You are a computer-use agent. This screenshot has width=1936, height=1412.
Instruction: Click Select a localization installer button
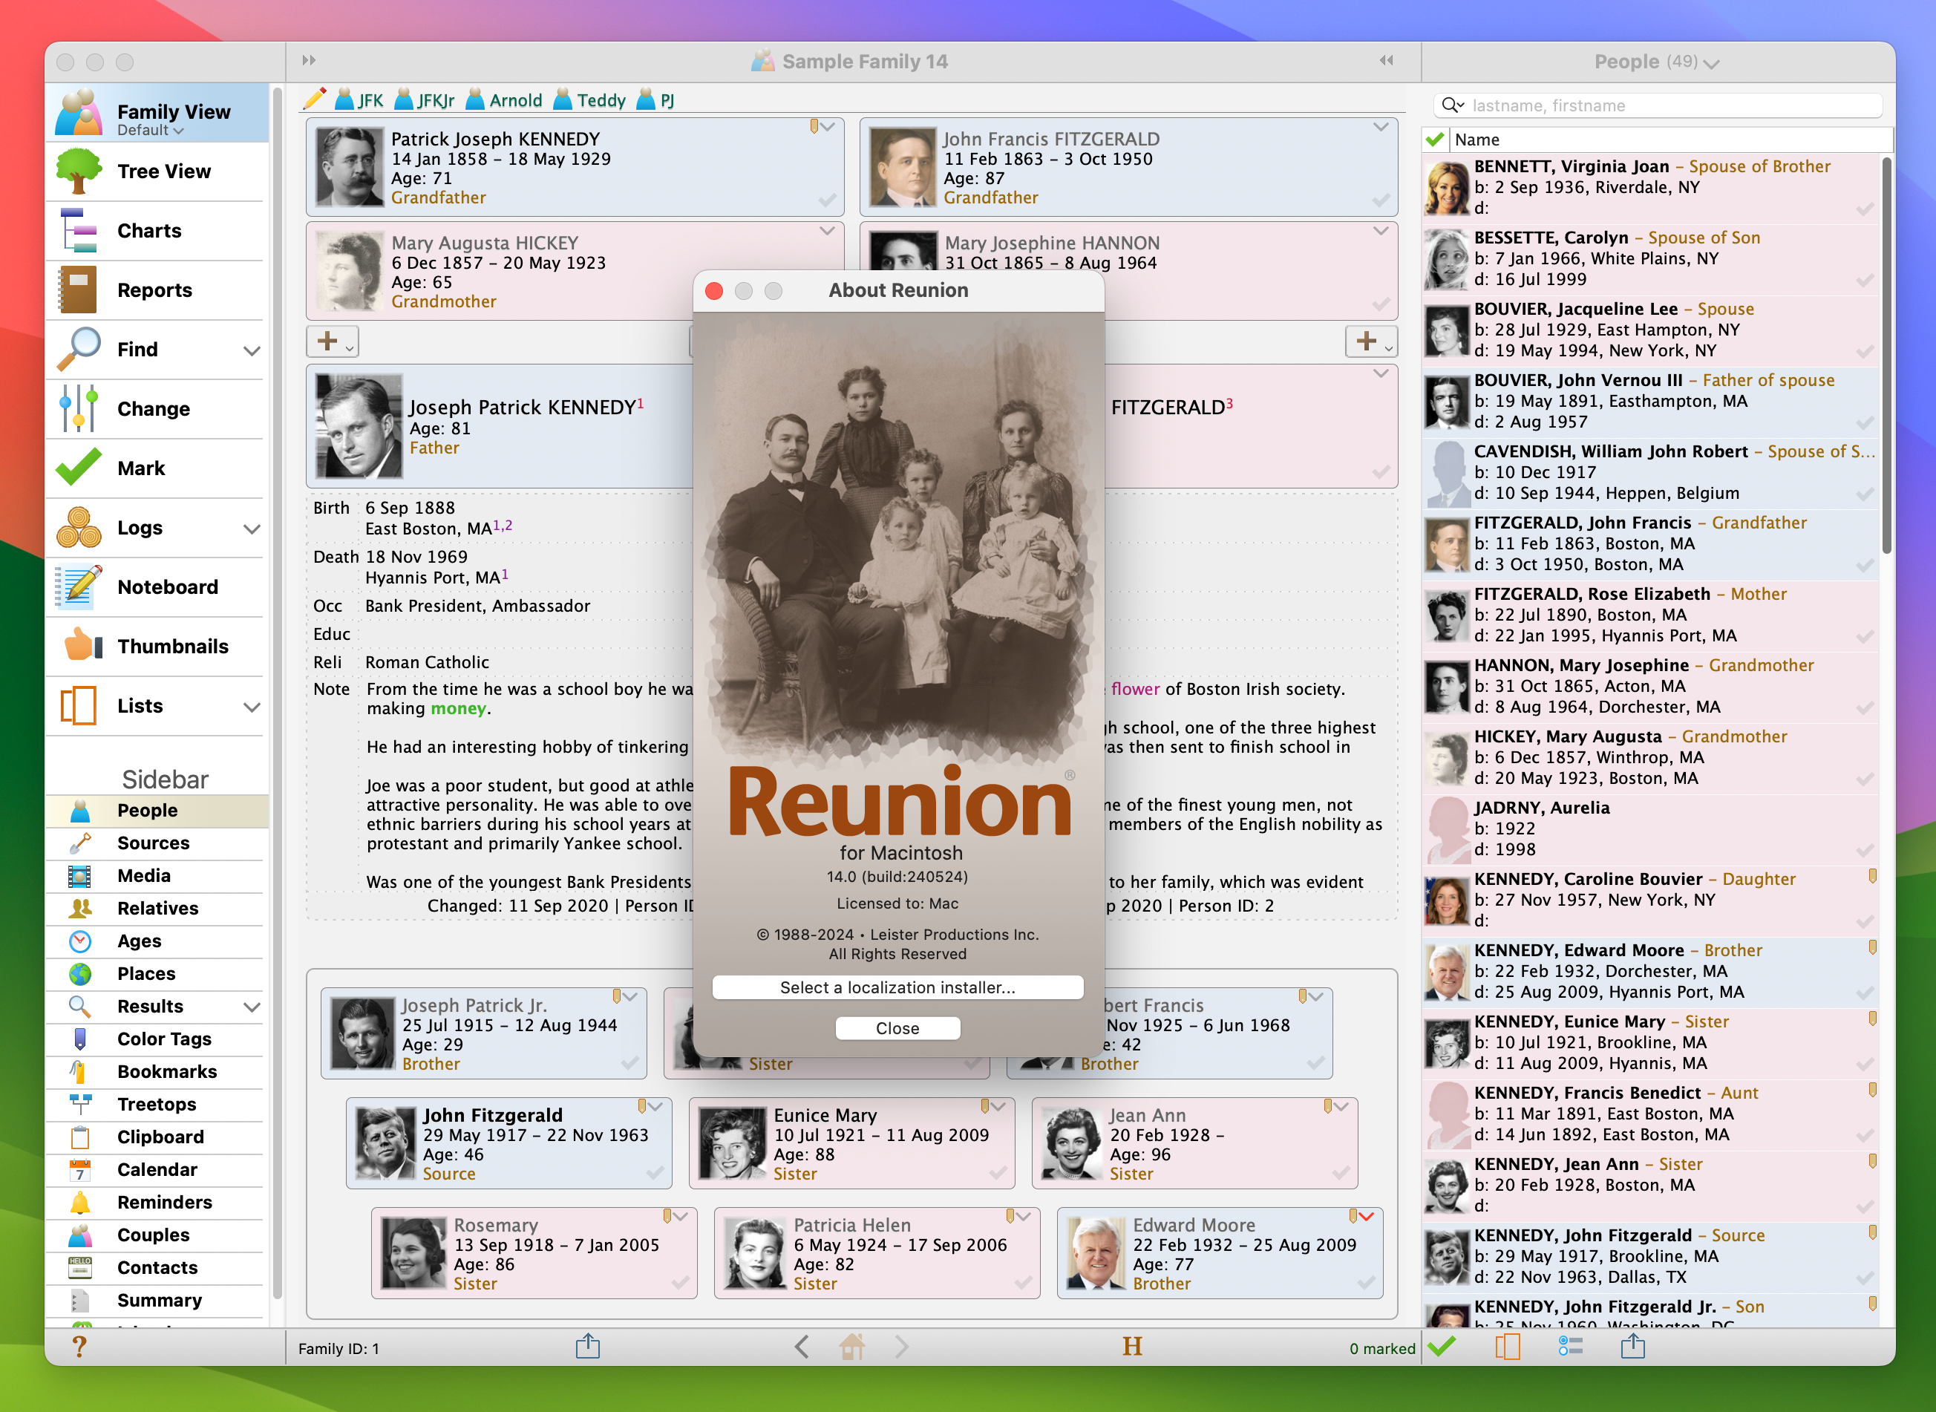[x=897, y=987]
